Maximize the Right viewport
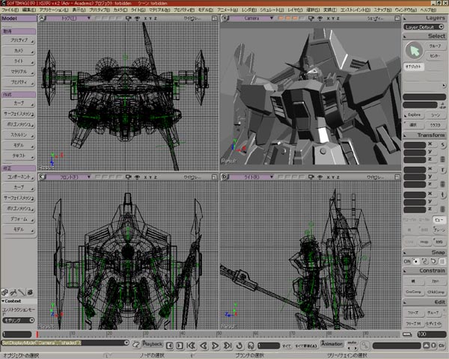The image size is (449, 359). [x=397, y=177]
